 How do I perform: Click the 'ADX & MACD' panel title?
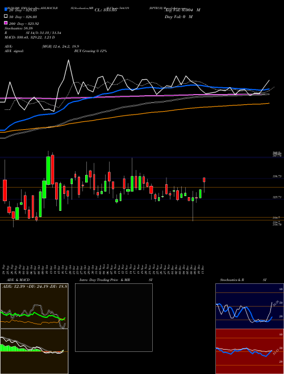(x=17, y=280)
